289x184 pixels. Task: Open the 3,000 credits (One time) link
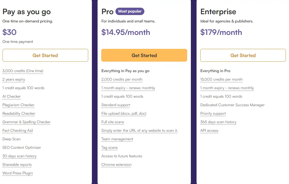click(22, 71)
